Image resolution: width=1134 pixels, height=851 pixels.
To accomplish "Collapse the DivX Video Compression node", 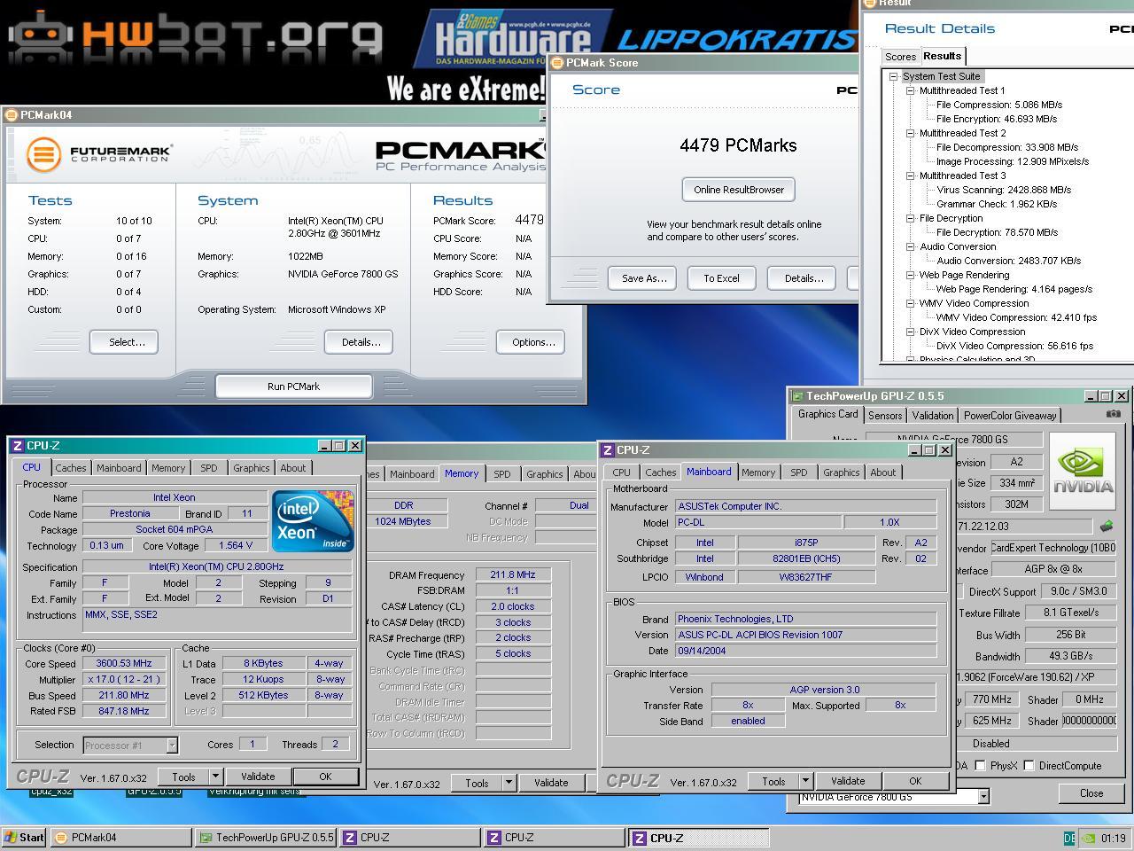I will 910,332.
